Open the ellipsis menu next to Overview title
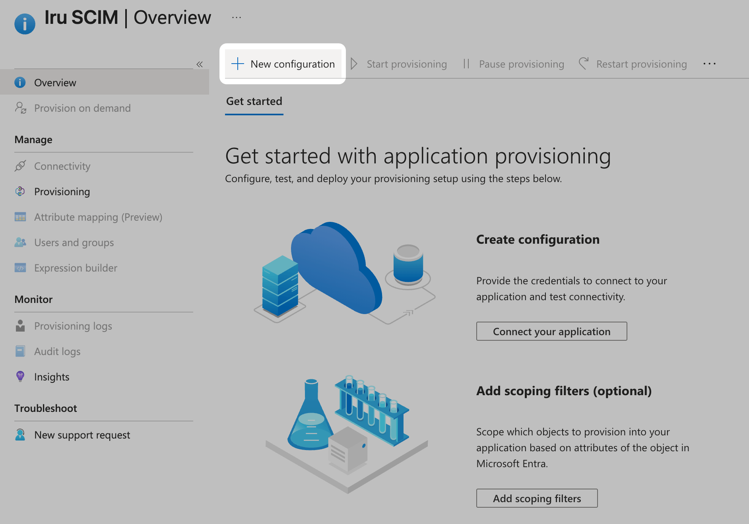This screenshot has width=749, height=524. (237, 17)
